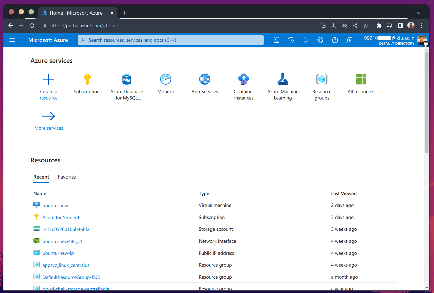
Task: Click the Type column header
Action: pyautogui.click(x=204, y=194)
